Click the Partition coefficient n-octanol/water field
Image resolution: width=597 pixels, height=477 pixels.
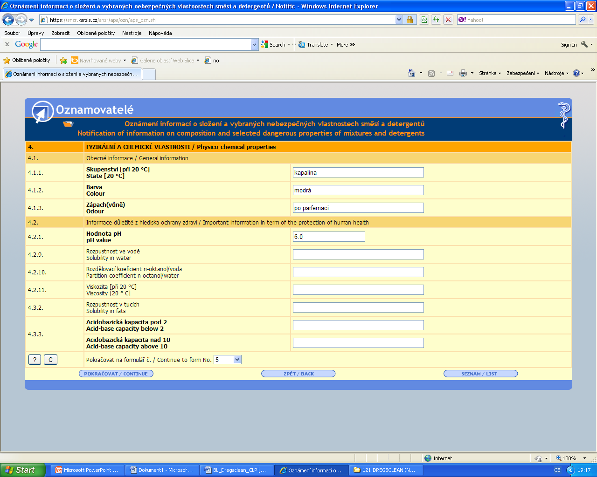click(358, 272)
